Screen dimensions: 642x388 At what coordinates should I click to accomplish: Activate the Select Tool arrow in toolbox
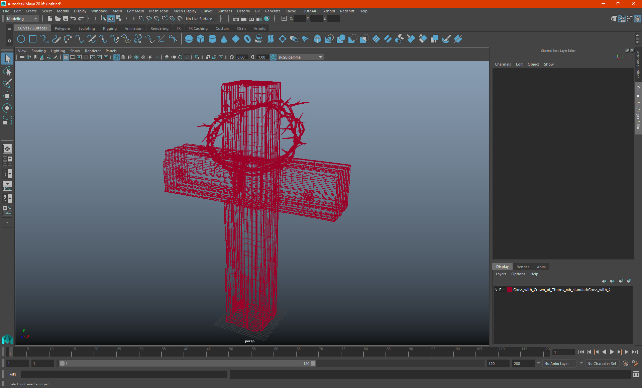[x=7, y=59]
